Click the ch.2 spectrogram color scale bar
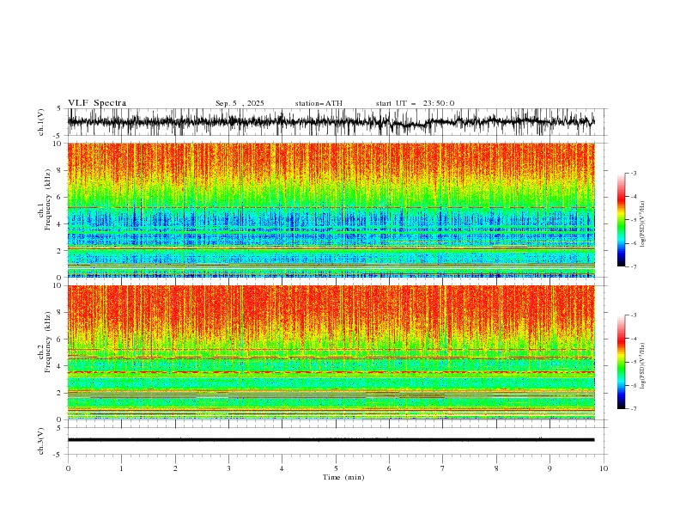The height and width of the screenshot is (526, 680). tap(621, 362)
